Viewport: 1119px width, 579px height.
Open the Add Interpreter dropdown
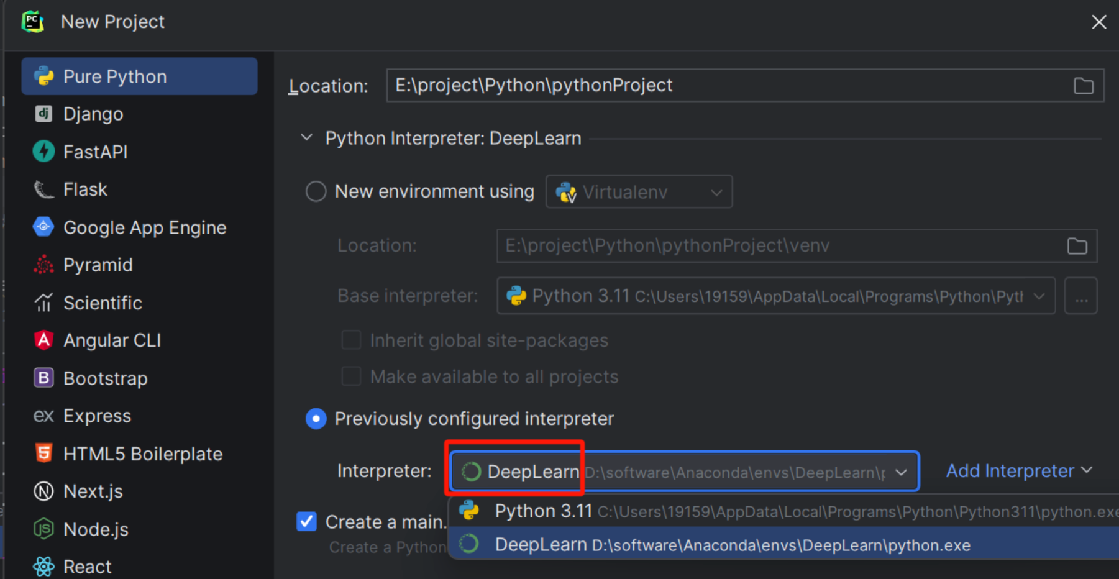pyautogui.click(x=1018, y=471)
